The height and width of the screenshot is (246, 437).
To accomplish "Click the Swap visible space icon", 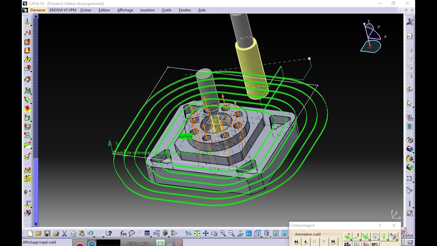I will pos(284,234).
